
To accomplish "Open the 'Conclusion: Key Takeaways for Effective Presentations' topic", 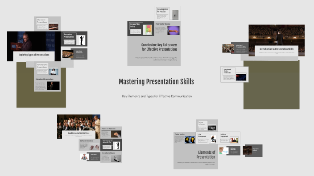I will click(x=154, y=51).
